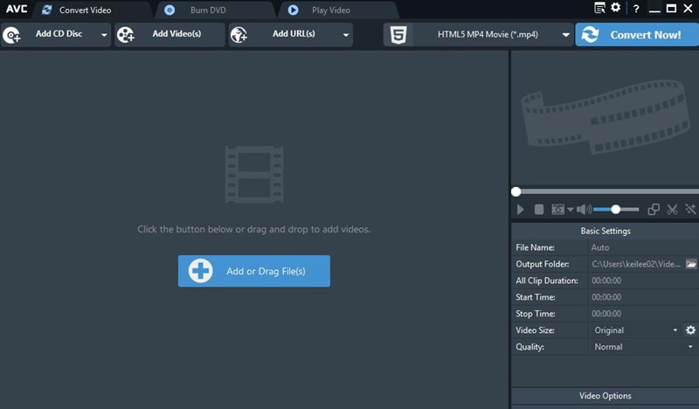699x409 pixels.
Task: Click the HTML5 output profile icon
Action: point(398,35)
